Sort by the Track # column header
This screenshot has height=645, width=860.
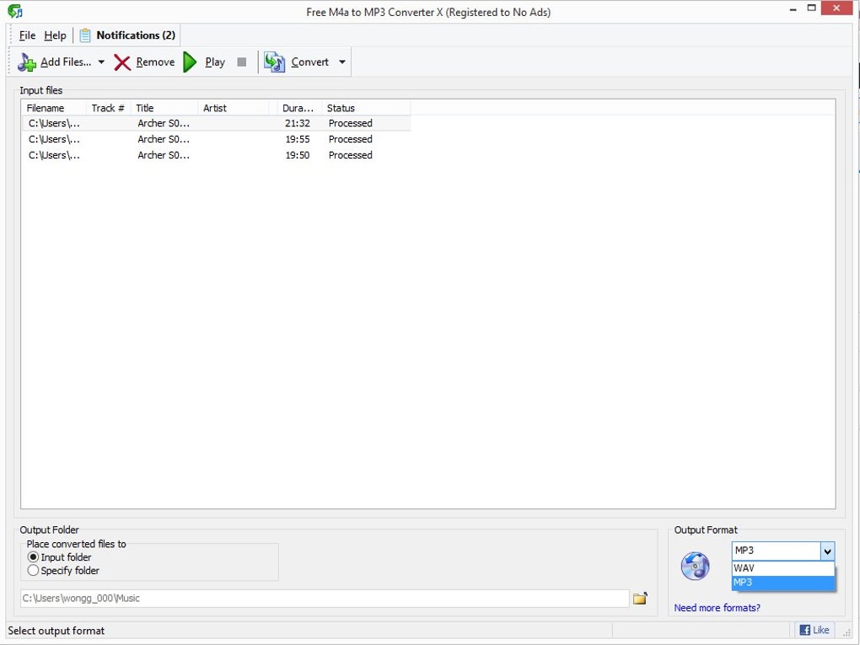coord(108,108)
